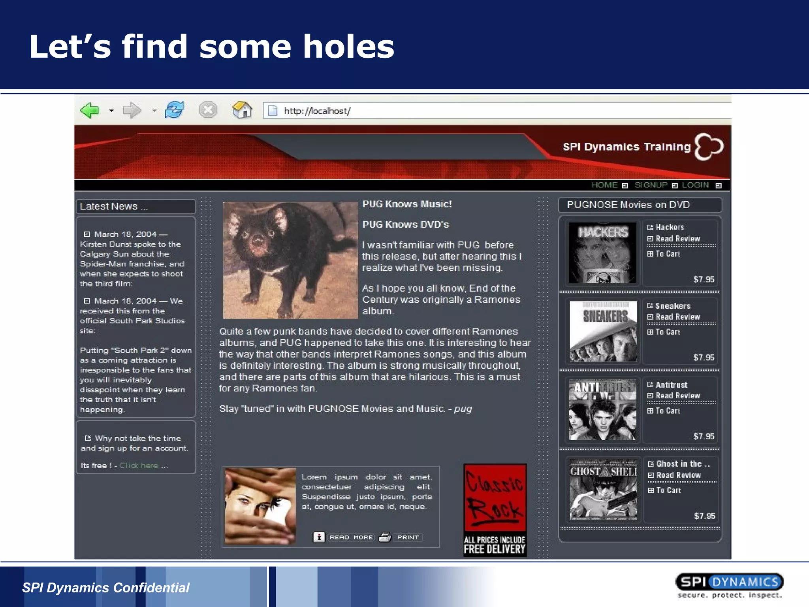Click the Ghost in the Shell $7.95 price
Image resolution: width=809 pixels, height=607 pixels.
click(x=704, y=516)
